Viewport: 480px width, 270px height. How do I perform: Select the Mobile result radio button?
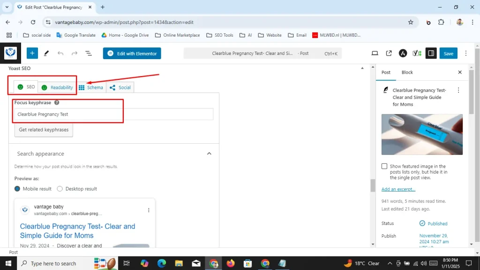(17, 189)
